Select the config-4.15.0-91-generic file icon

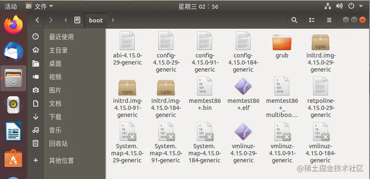(x=205, y=41)
